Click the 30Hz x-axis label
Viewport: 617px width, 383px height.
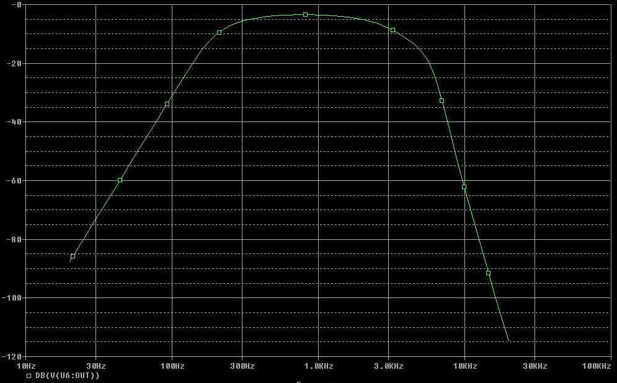(96, 366)
